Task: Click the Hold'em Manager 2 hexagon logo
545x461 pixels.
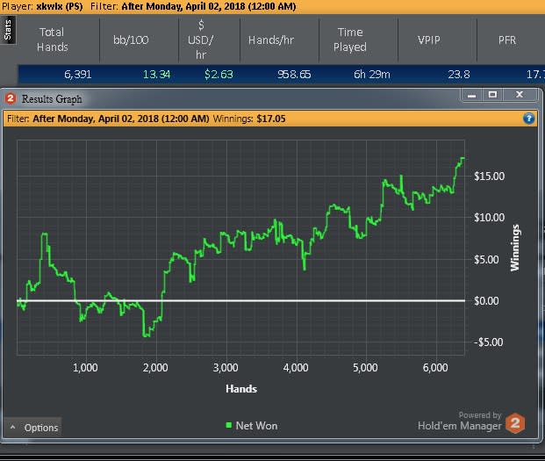Action: [515, 423]
